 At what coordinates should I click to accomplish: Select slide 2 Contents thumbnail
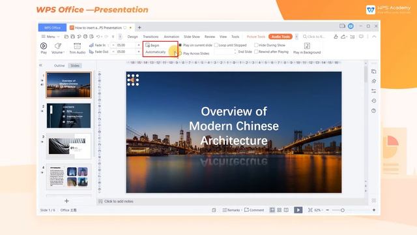point(69,116)
